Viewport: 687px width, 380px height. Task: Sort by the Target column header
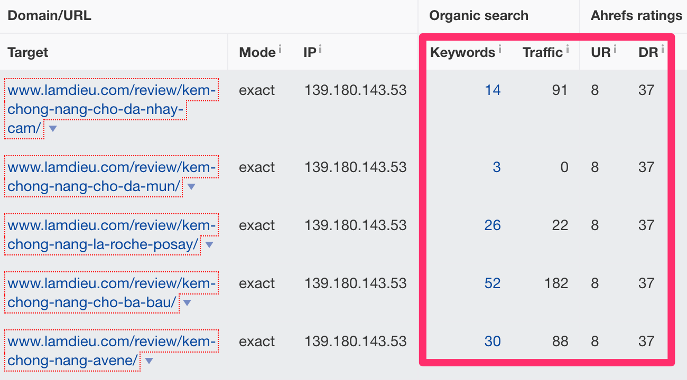tap(28, 52)
